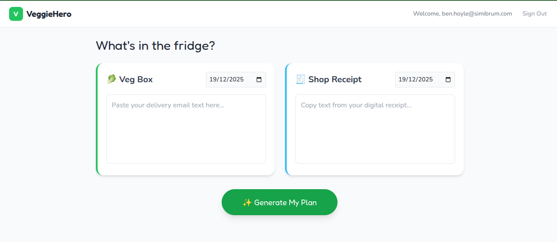The height and width of the screenshot is (242, 557).
Task: Click the VeggieHero brand name text
Action: click(49, 14)
